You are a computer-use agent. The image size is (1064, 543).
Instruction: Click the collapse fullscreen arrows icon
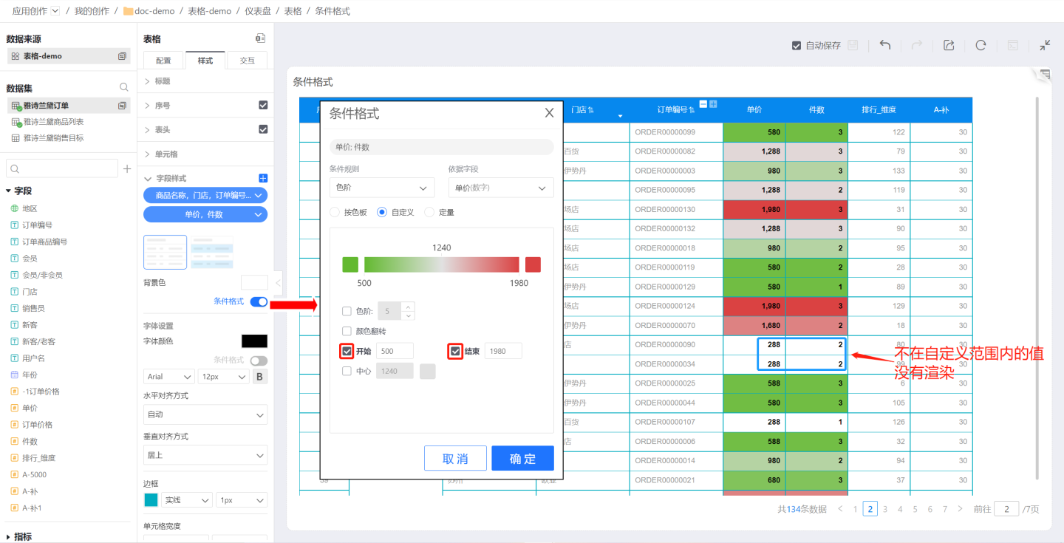point(1044,45)
